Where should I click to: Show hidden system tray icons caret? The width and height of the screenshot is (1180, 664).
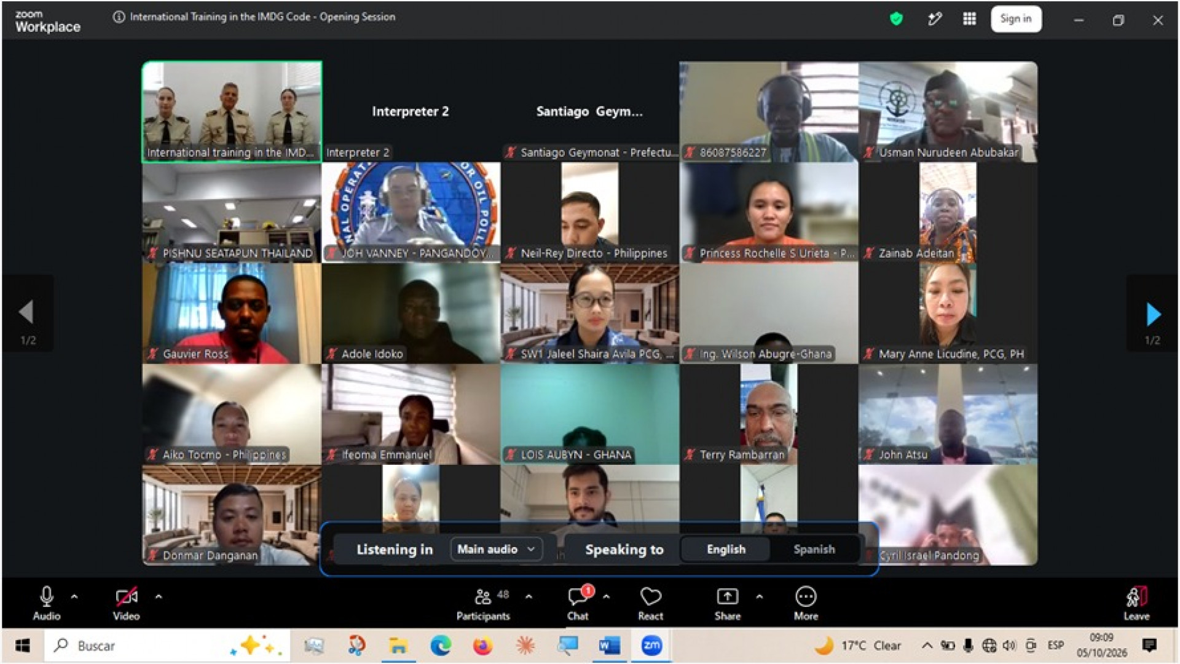(x=927, y=645)
